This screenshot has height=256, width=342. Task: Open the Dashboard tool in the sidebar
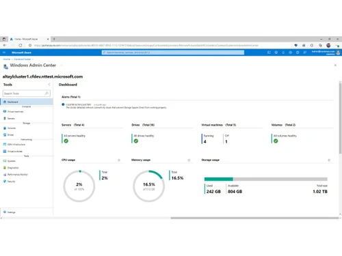coord(27,102)
